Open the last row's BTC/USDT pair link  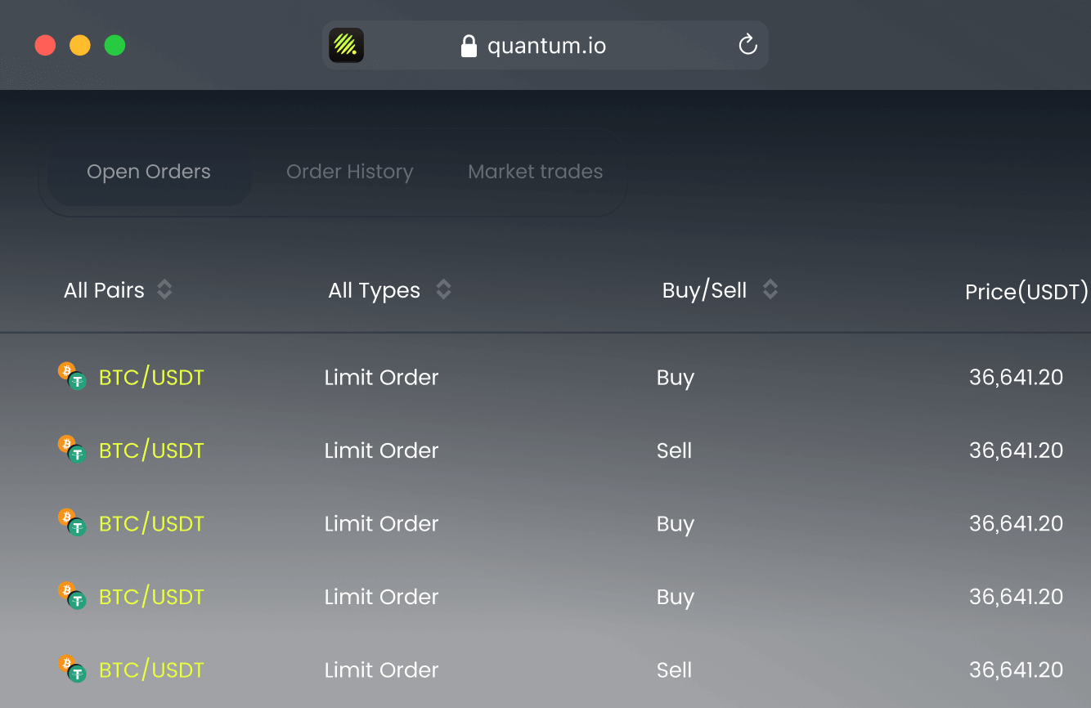(x=151, y=670)
